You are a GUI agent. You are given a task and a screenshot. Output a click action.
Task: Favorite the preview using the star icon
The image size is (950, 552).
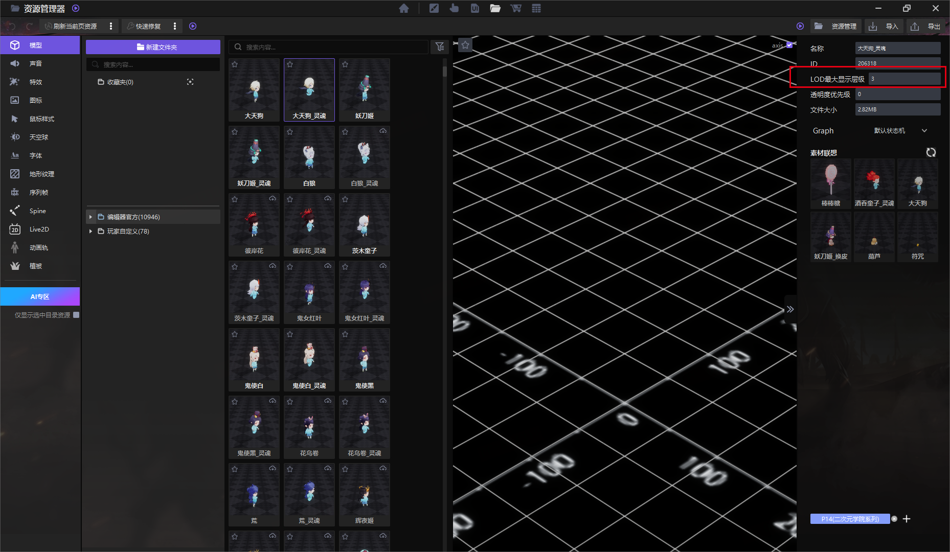(465, 45)
